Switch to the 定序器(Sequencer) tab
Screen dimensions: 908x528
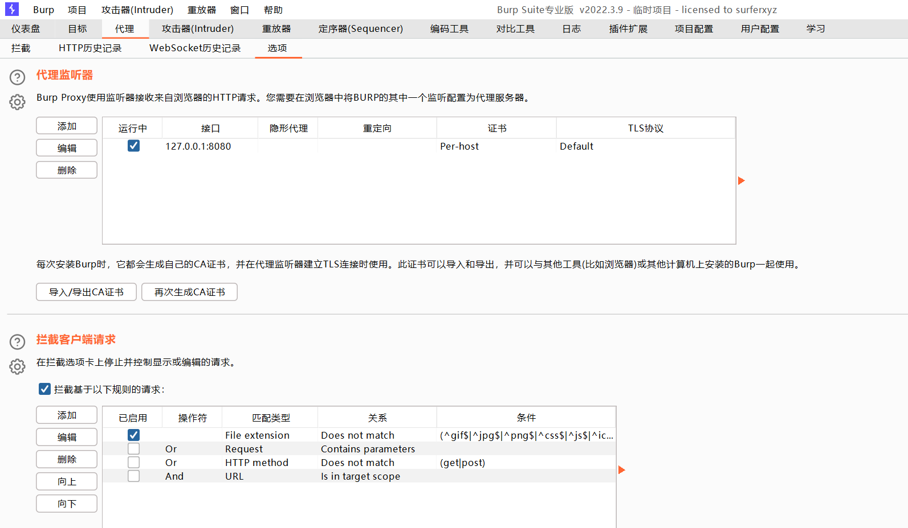(361, 28)
